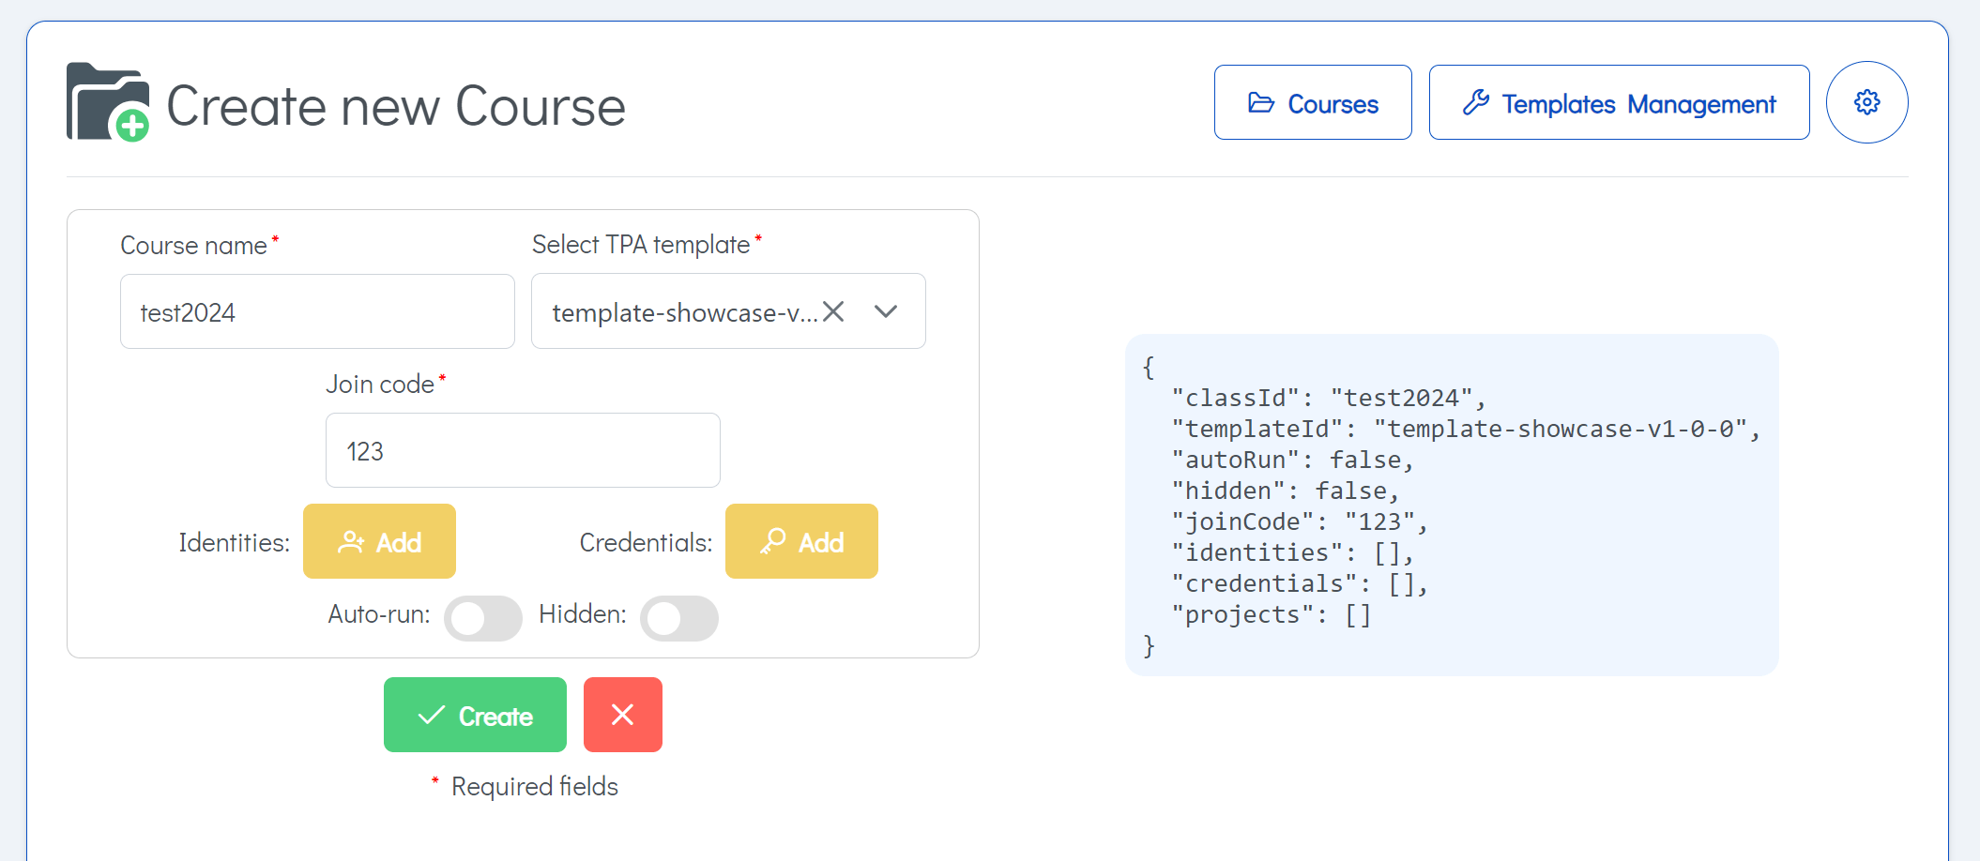Click the Join code input field
Image resolution: width=1980 pixels, height=861 pixels.
click(523, 450)
